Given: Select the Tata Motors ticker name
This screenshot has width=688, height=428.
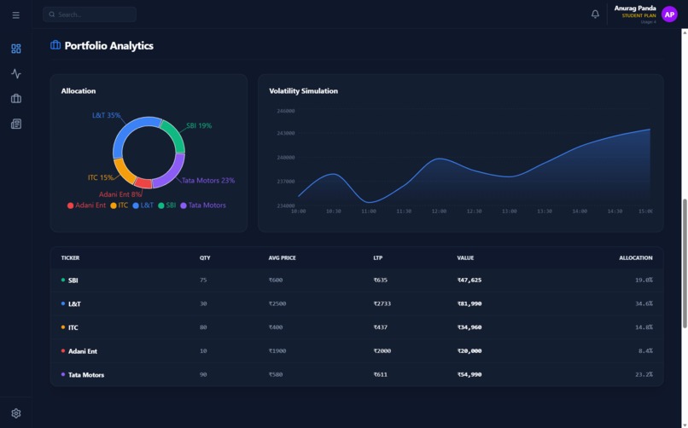Looking at the screenshot, I should [x=86, y=374].
